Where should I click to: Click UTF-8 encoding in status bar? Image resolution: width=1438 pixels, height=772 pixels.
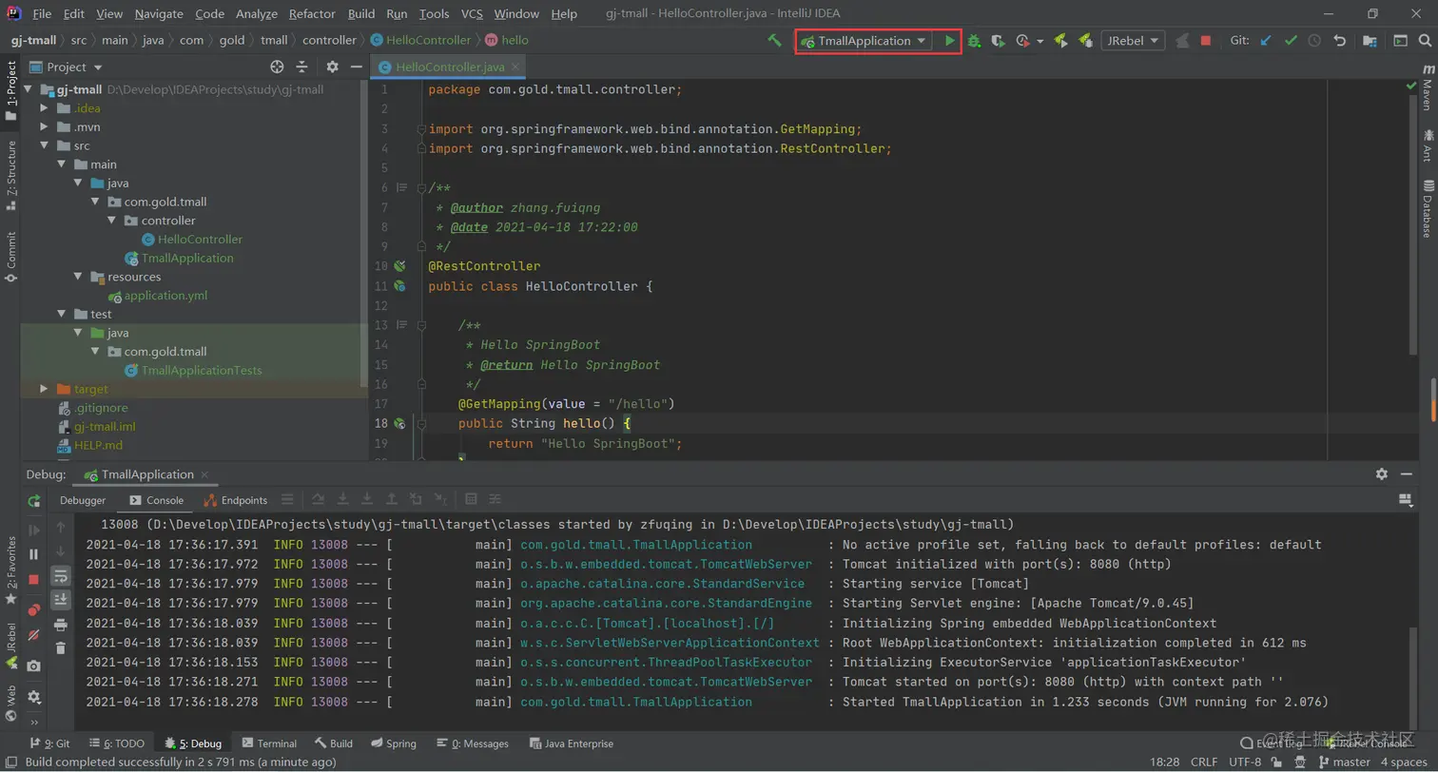coord(1245,762)
